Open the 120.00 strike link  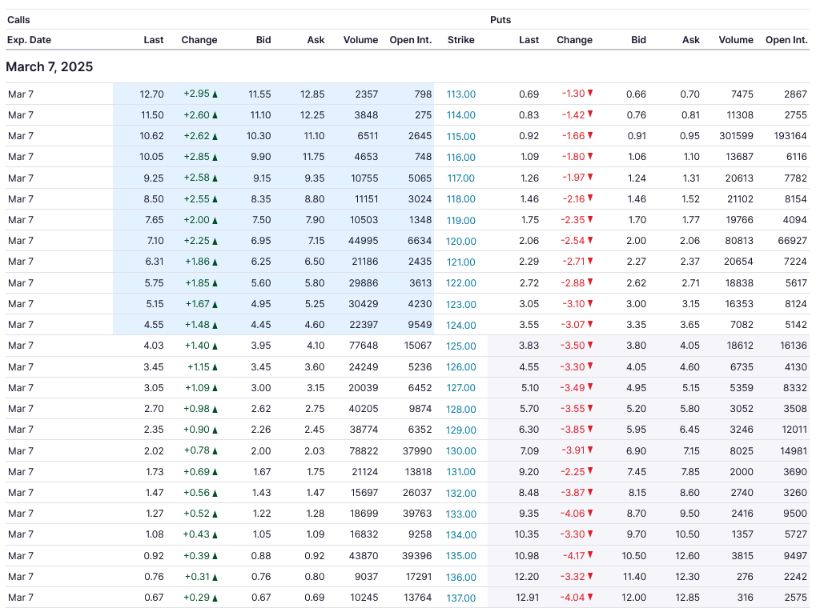[460, 242]
